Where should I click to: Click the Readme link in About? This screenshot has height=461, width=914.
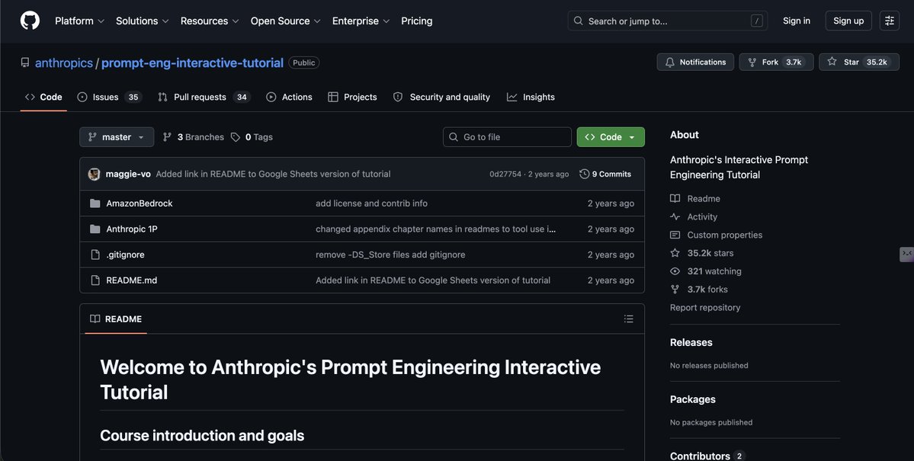(x=694, y=199)
